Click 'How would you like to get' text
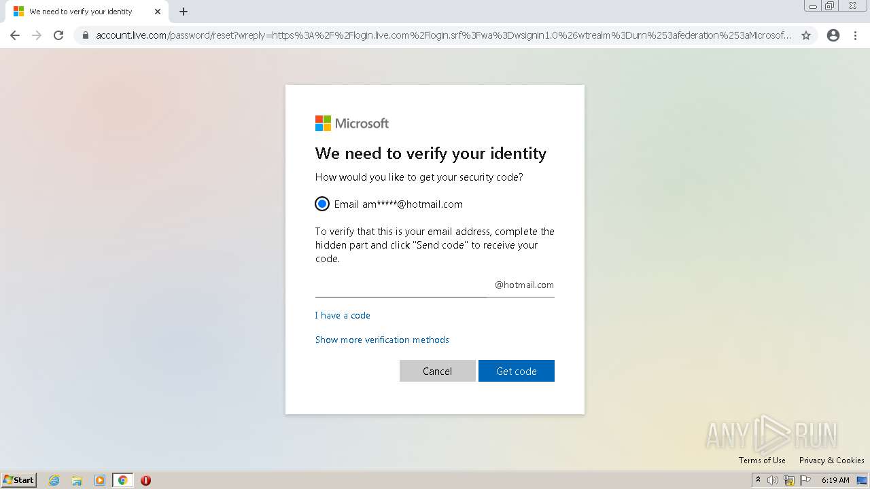Screen dimensions: 870x489 point(419,177)
